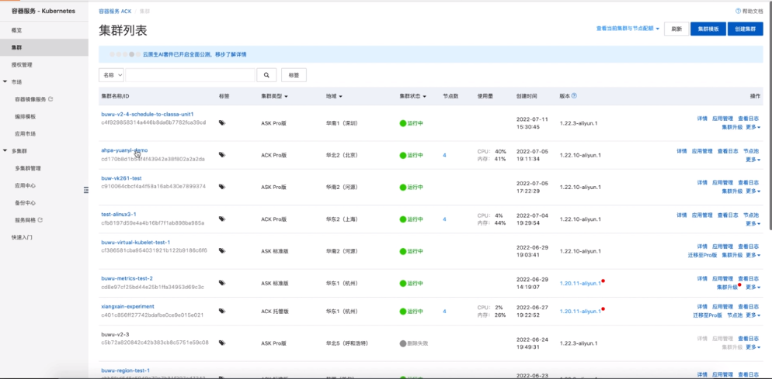The height and width of the screenshot is (379, 772).
Task: Click tag icon for xiangxain-experiment
Action: click(222, 311)
